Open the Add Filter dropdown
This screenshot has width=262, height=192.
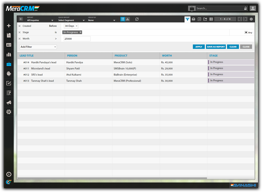38,47
